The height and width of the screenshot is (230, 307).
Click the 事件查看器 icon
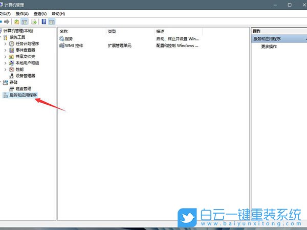pyautogui.click(x=12, y=50)
